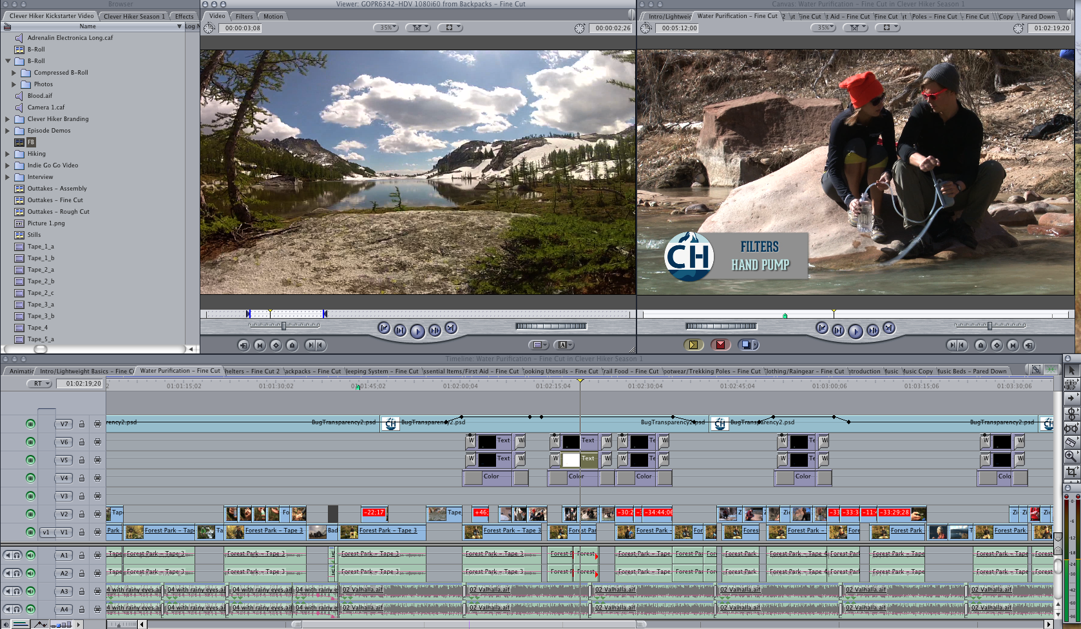Click the yellow Insert edit button in Canvas

pyautogui.click(x=693, y=345)
